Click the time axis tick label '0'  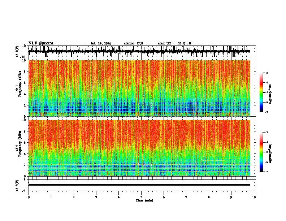coord(29,197)
